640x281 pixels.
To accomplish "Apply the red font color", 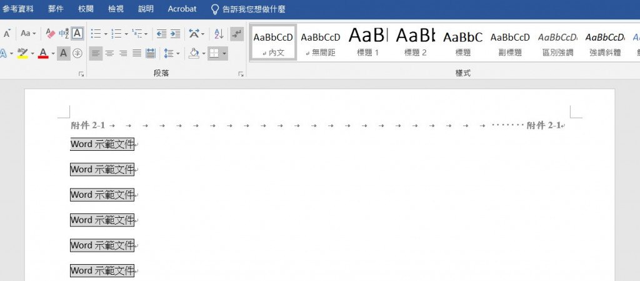I will point(43,53).
